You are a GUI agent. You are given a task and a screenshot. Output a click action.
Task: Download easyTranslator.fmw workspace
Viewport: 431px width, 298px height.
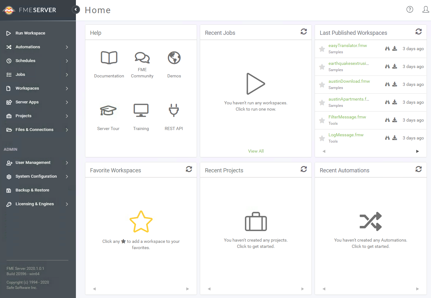point(395,49)
